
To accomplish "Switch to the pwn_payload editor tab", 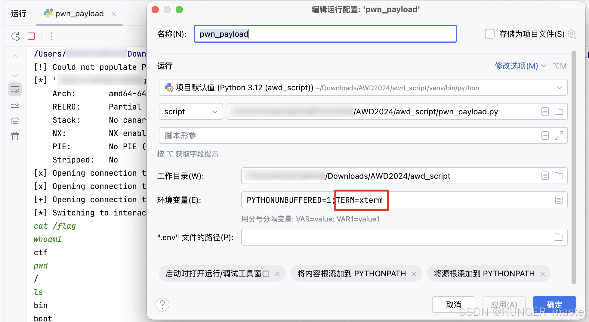I will (79, 14).
